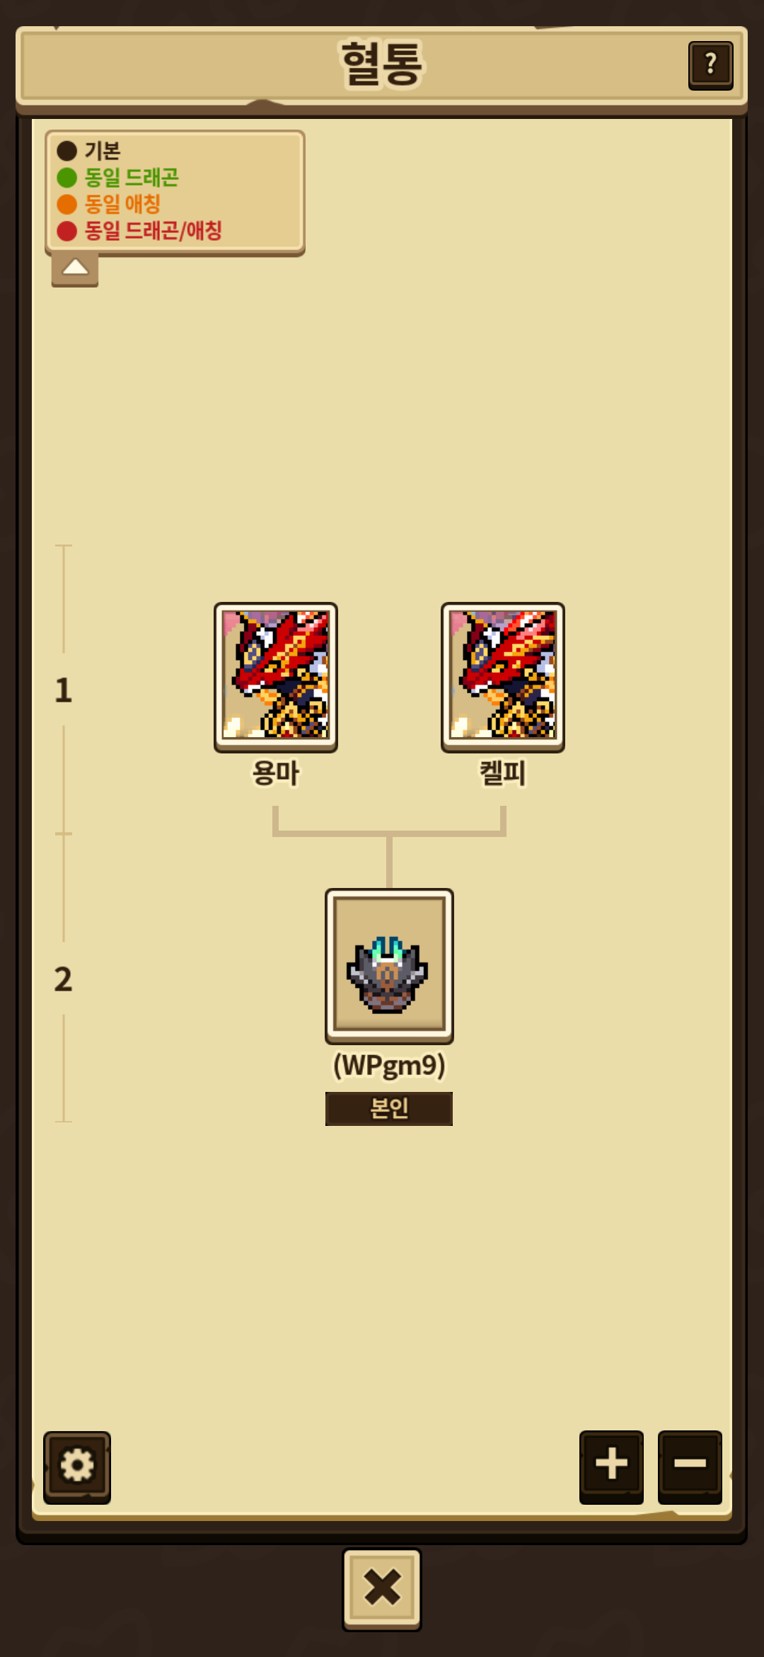Open the settings gear button

(x=77, y=1467)
